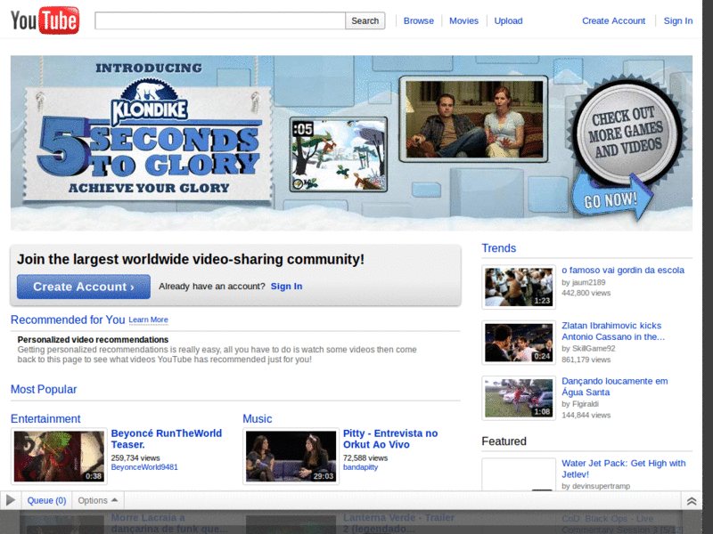Click '72,588 views' text

(x=365, y=457)
